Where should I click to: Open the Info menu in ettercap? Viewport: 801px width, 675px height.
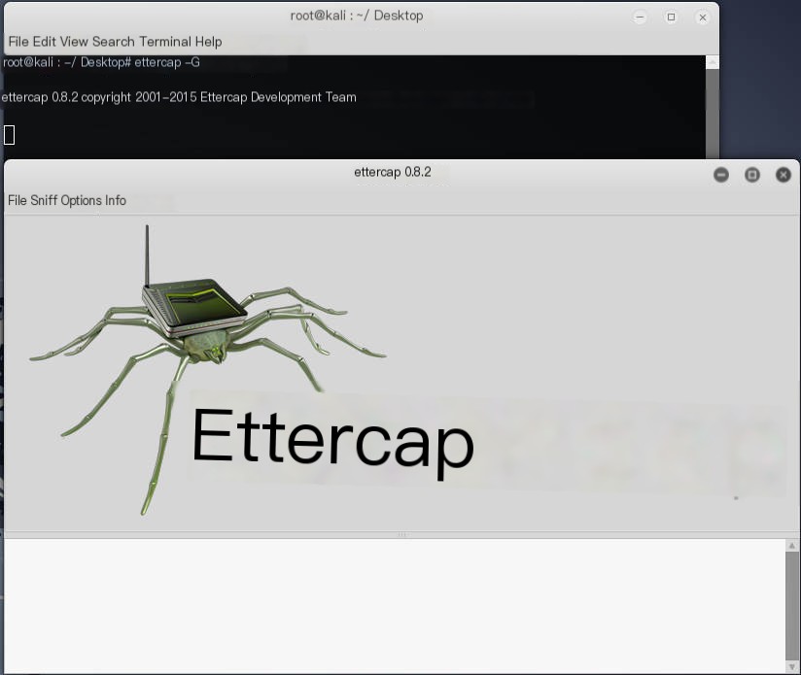tap(116, 200)
